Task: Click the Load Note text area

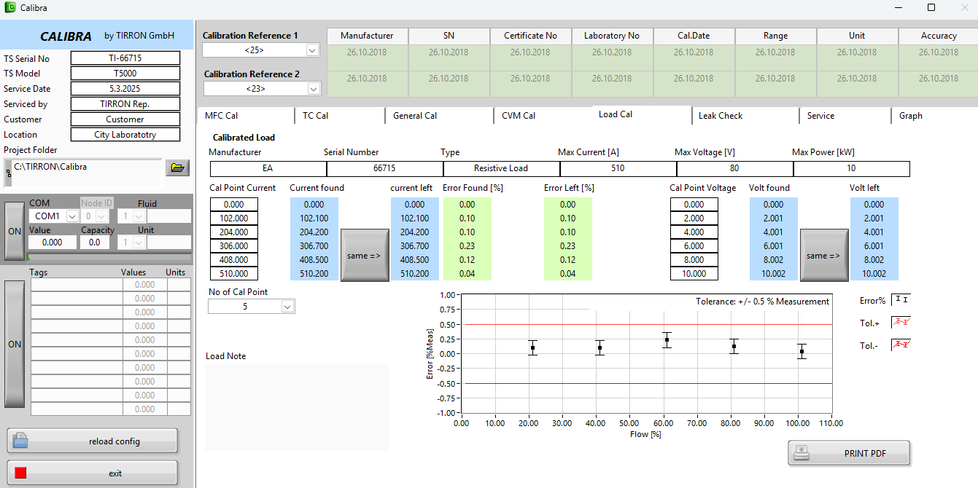Action: tap(296, 406)
